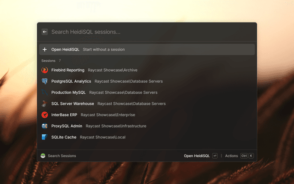
Task: Focus the Search HeidiSQL sessions field
Action: (x=147, y=32)
